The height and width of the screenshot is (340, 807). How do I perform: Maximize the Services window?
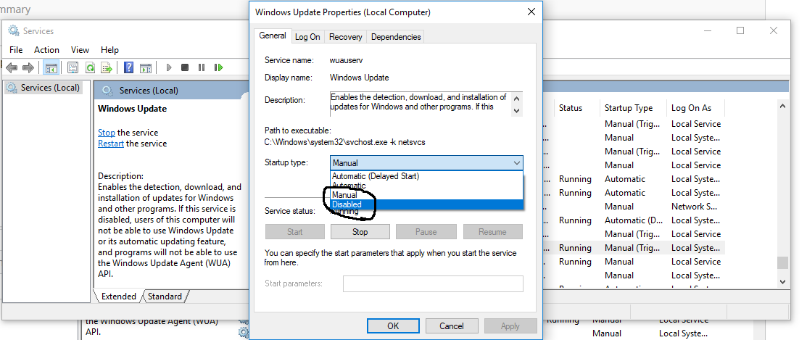click(740, 31)
